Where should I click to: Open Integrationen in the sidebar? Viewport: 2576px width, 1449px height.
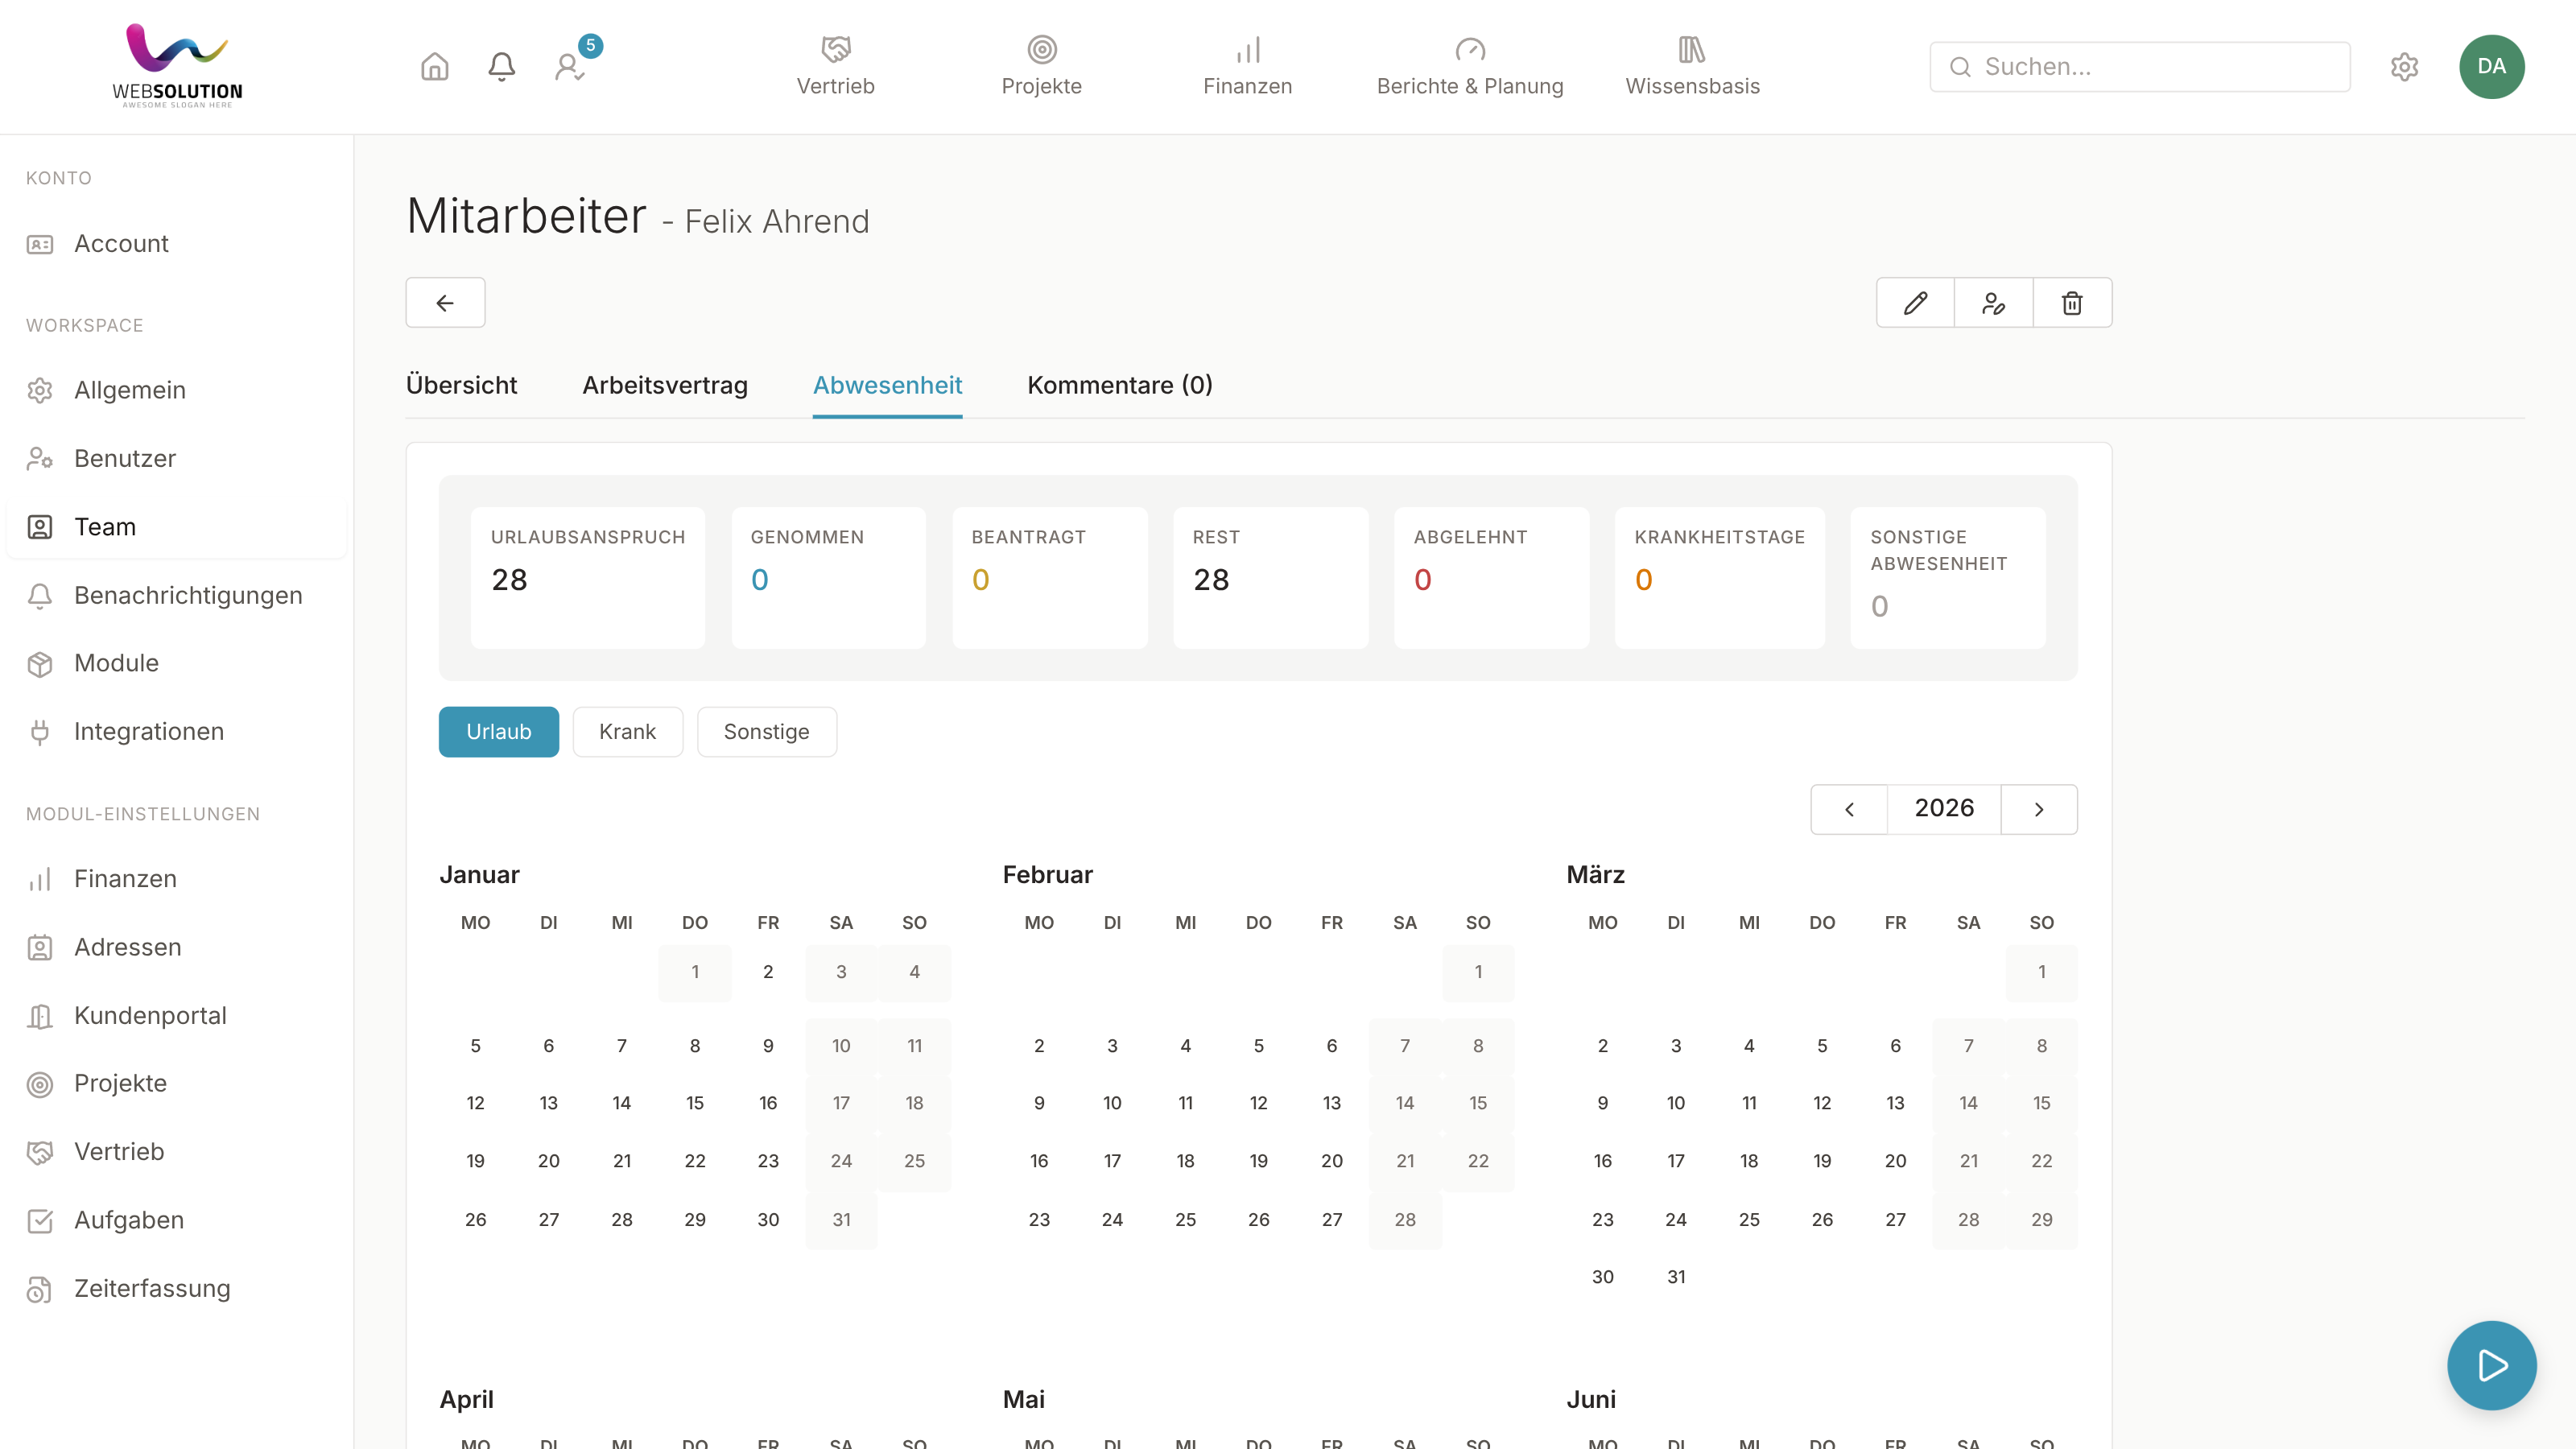click(x=176, y=732)
